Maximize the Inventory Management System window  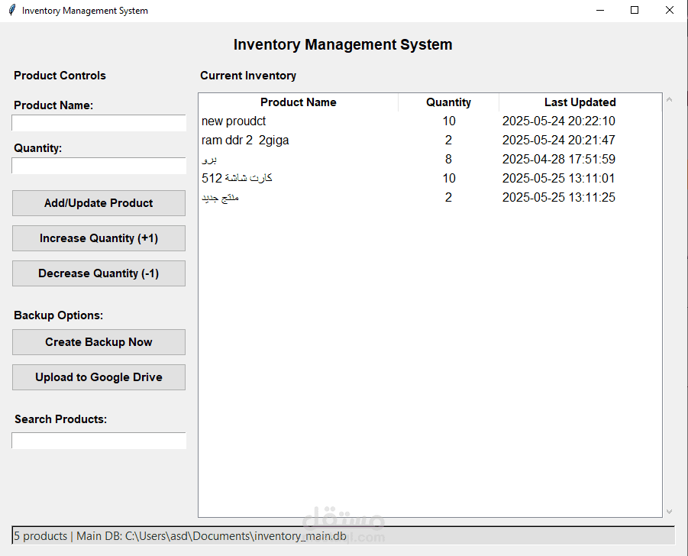click(635, 10)
